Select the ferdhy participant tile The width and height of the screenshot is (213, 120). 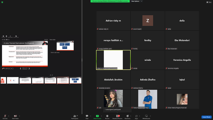[148, 40]
